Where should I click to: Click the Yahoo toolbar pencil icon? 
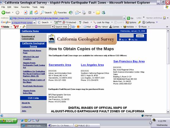24,27
